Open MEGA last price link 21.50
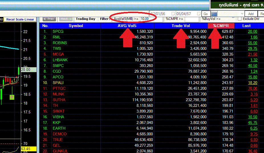The image size is (264, 153). click(253, 54)
